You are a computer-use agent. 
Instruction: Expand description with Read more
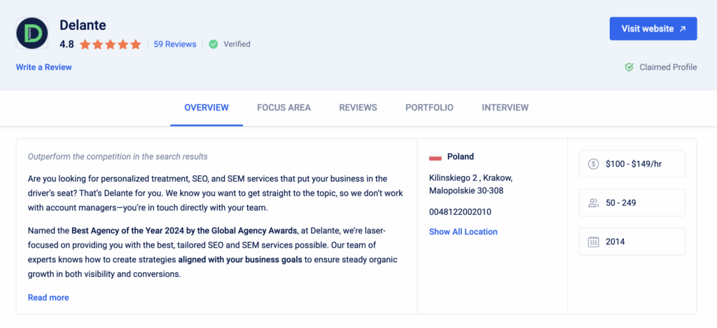point(48,297)
